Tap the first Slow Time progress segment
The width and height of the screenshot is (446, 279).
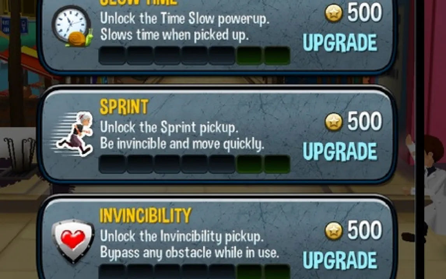click(112, 55)
